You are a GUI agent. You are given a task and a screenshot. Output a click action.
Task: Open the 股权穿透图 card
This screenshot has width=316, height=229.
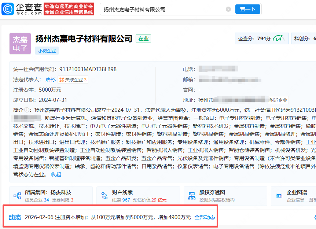click(225, 196)
